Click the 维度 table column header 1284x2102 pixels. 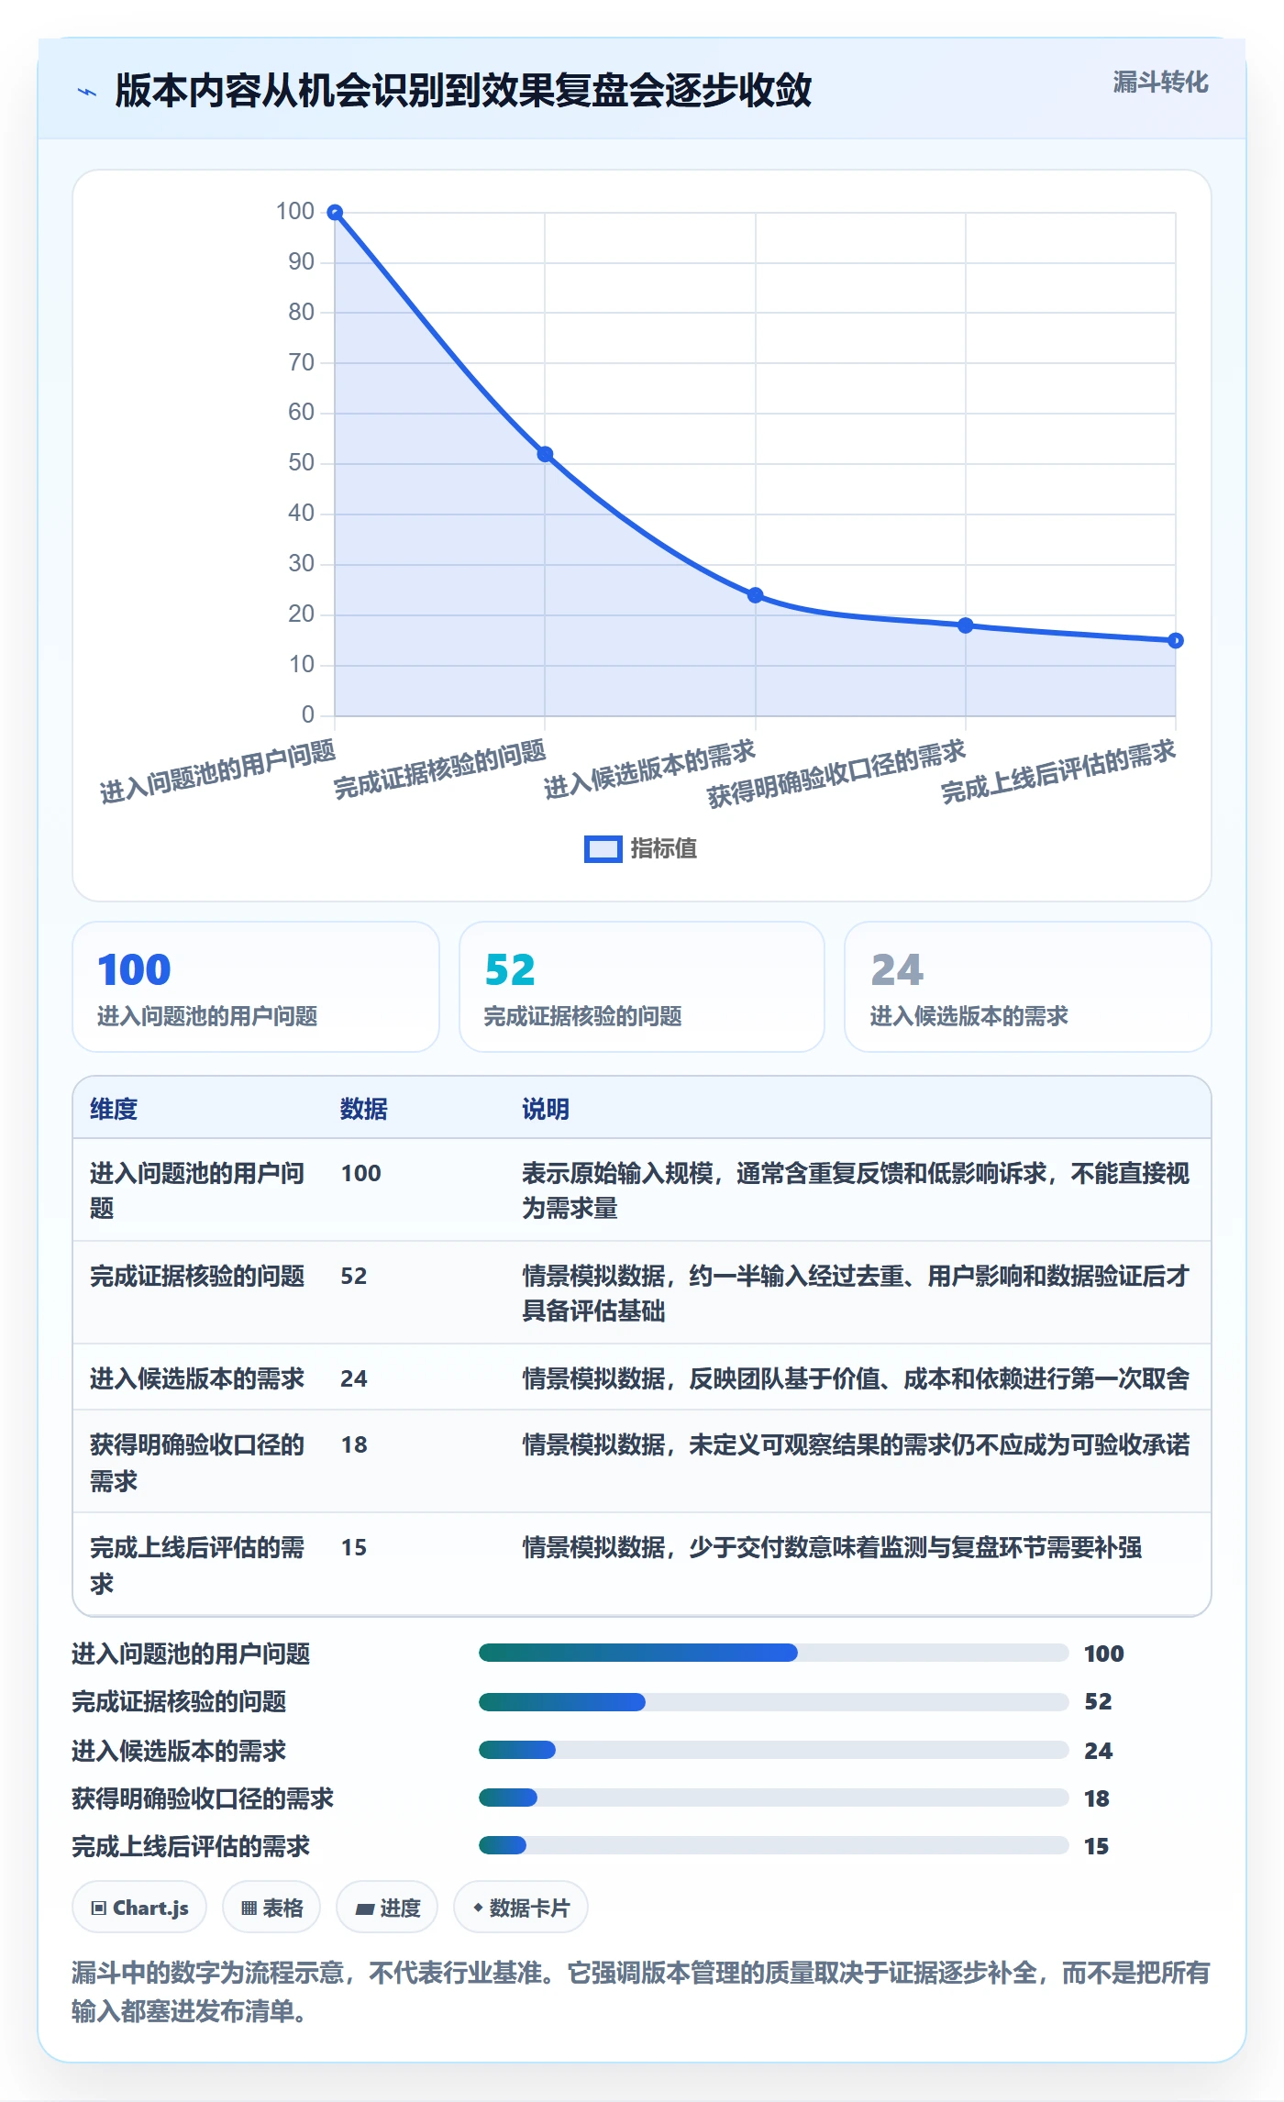114,1109
